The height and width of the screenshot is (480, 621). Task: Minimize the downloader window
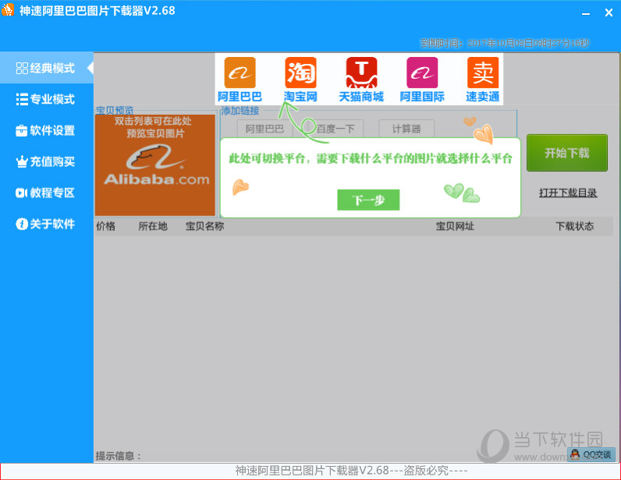(586, 13)
